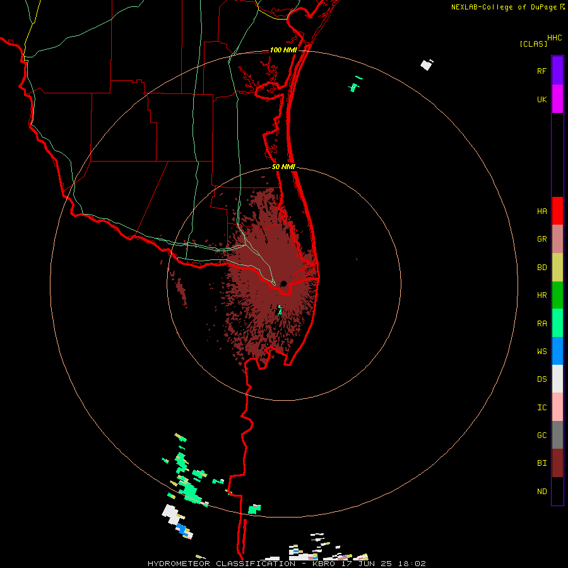The image size is (568, 568).
Task: Click the GR pink-brown legend swatch
Action: point(557,239)
